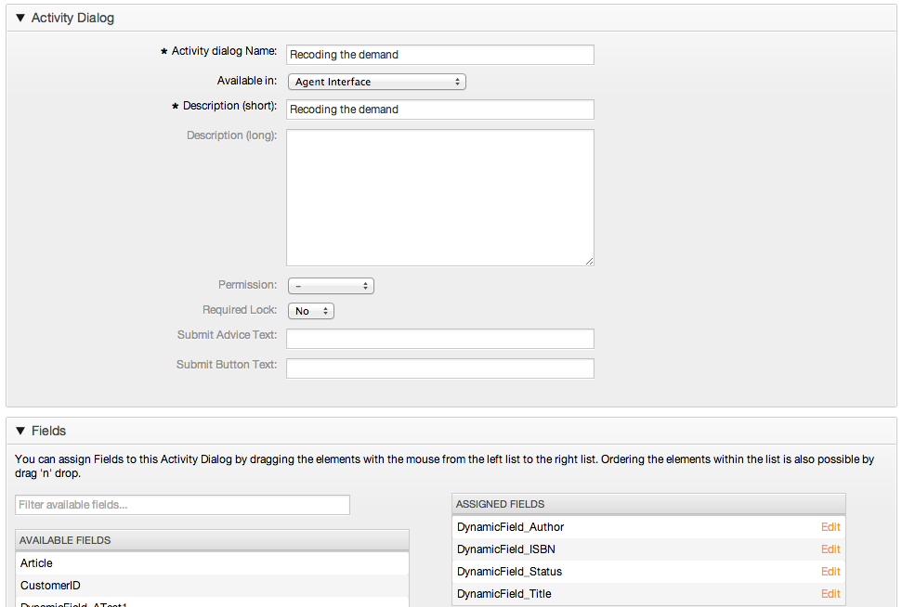Select Article in the available fields list
This screenshot has width=902, height=607.
coord(37,563)
